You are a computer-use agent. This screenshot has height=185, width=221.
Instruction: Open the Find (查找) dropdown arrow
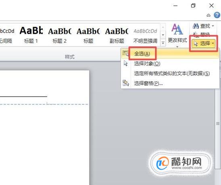click(x=213, y=26)
